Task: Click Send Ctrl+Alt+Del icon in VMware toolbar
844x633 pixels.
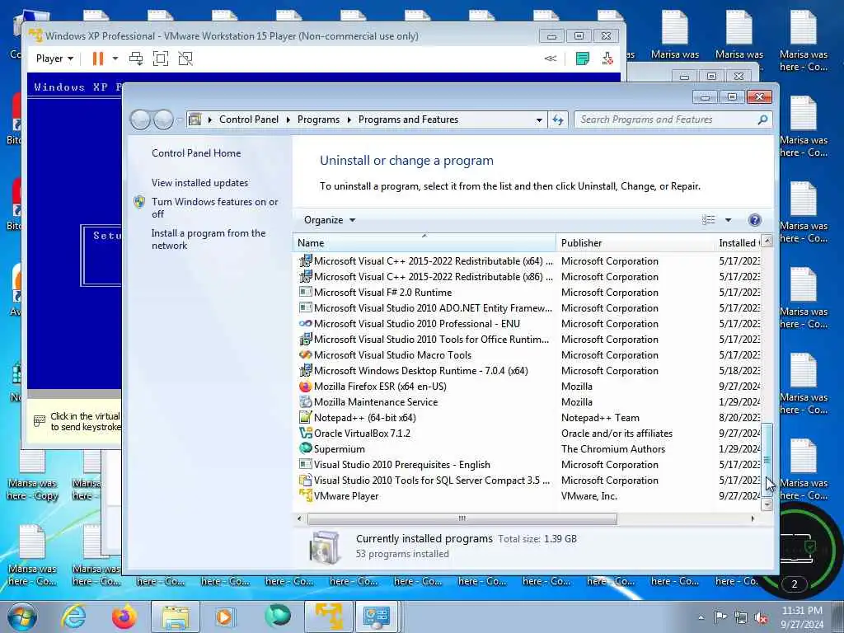Action: pyautogui.click(x=136, y=59)
